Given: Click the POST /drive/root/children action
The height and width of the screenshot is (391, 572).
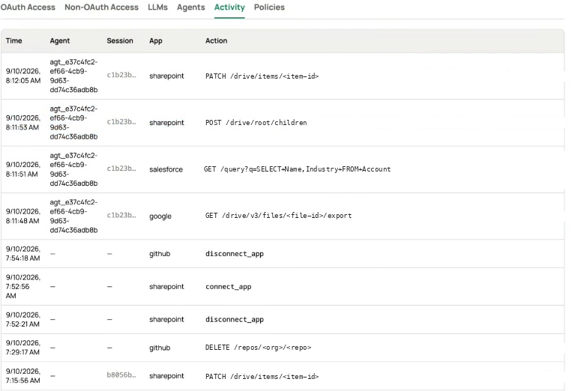Looking at the screenshot, I should [256, 123].
